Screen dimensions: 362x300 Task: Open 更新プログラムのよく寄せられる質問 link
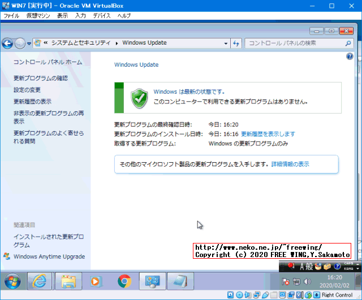(x=49, y=137)
